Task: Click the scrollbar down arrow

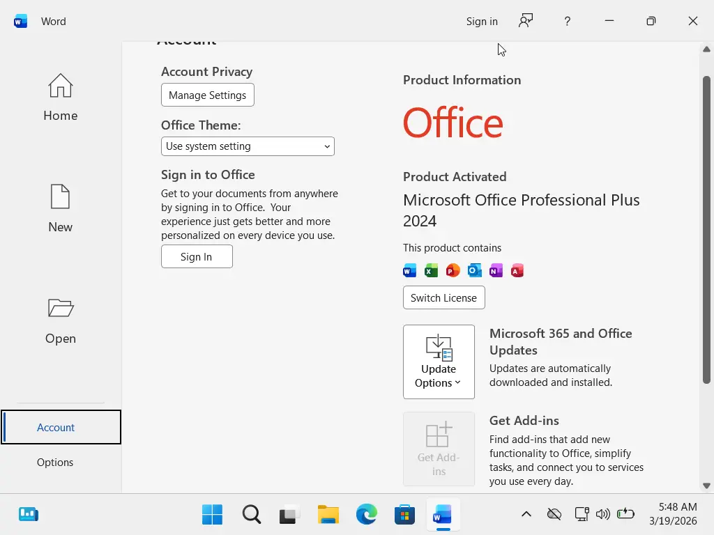Action: point(706,486)
